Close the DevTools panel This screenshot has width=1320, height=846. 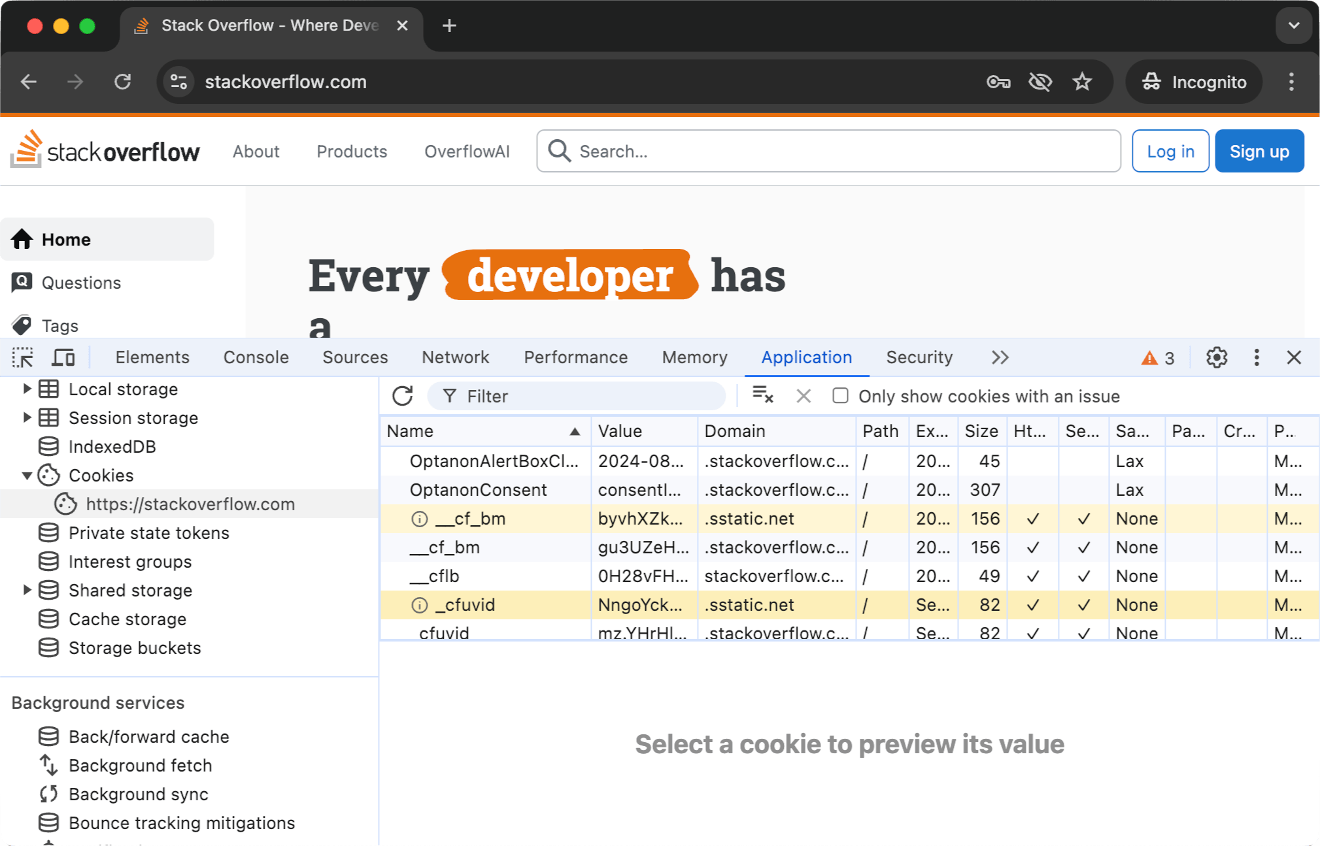(x=1294, y=357)
